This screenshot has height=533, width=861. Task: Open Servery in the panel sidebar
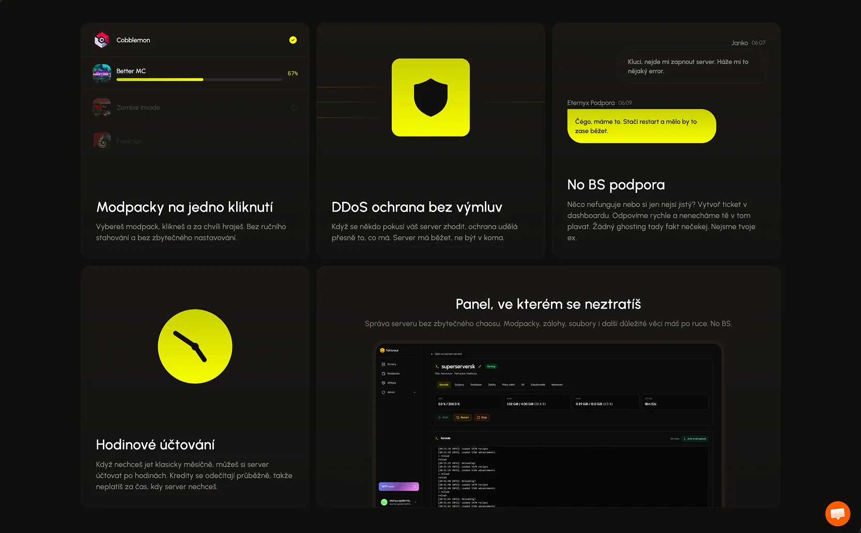[x=389, y=364]
